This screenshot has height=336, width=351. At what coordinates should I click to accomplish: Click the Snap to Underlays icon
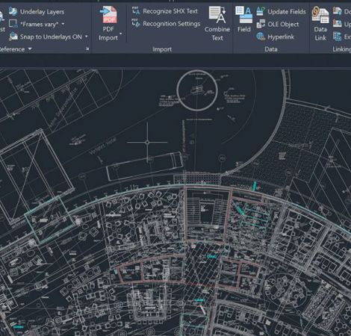(13, 37)
